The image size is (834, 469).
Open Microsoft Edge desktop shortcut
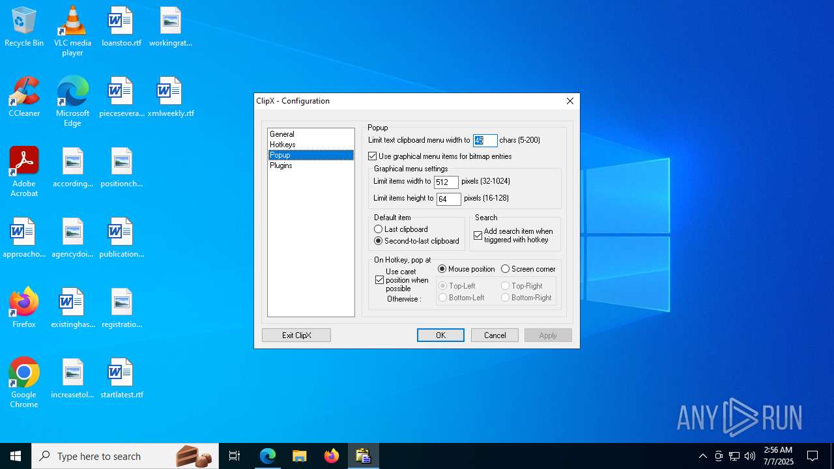72,102
